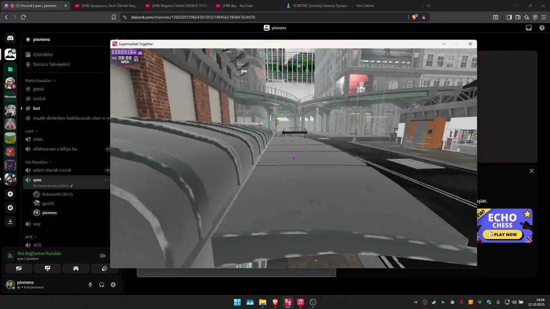The image size is (550, 309).
Task: Open tab search icon in browser toolbar
Action: tap(495, 17)
